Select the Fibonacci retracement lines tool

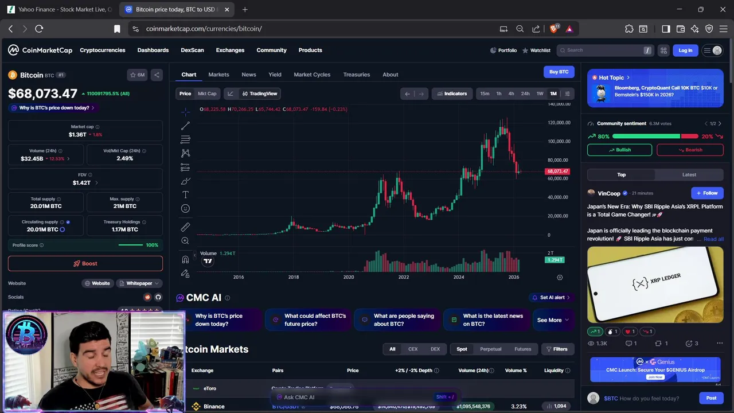(185, 139)
